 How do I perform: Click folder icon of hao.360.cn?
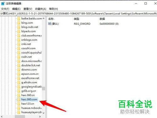(19, 95)
